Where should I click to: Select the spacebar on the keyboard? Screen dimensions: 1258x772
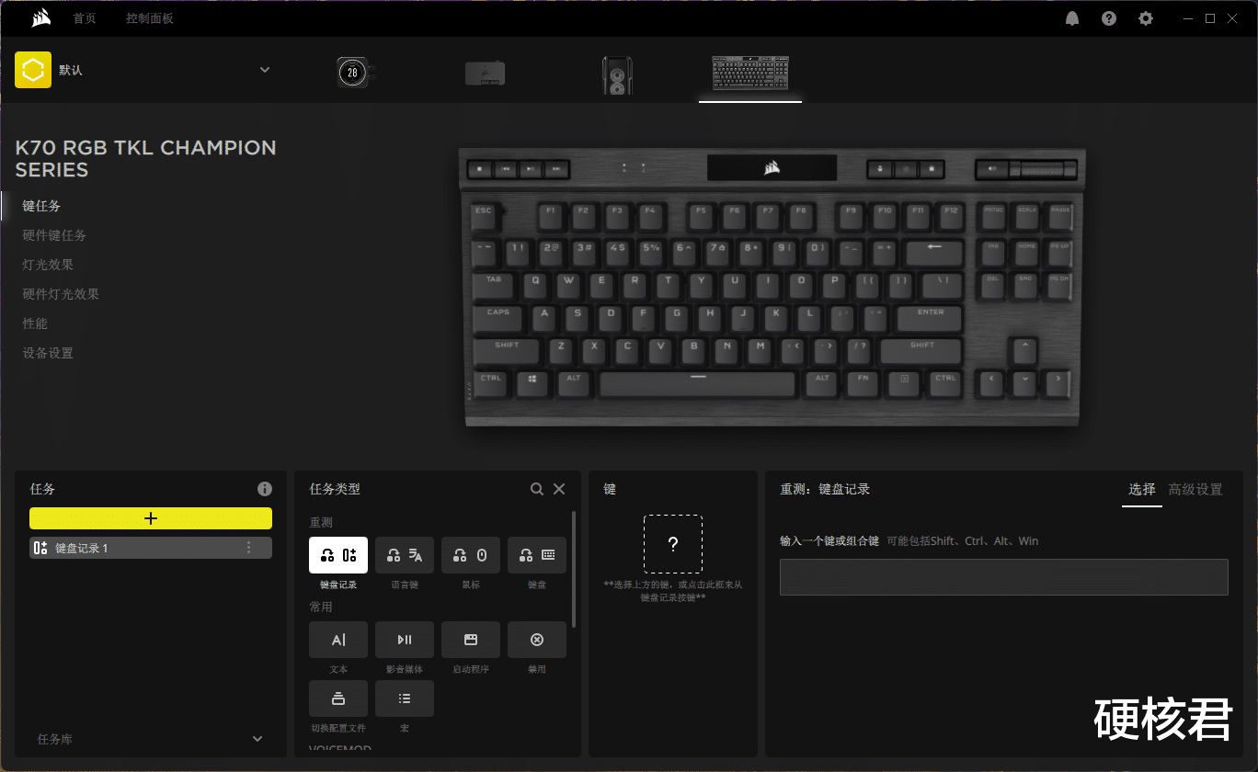(x=698, y=384)
